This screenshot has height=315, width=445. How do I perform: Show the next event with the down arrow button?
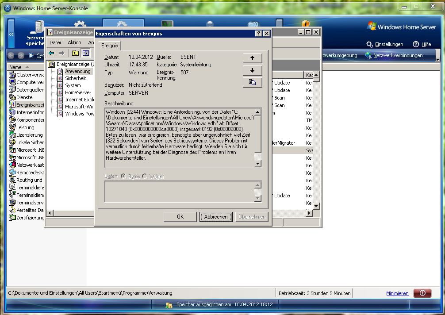coord(252,70)
